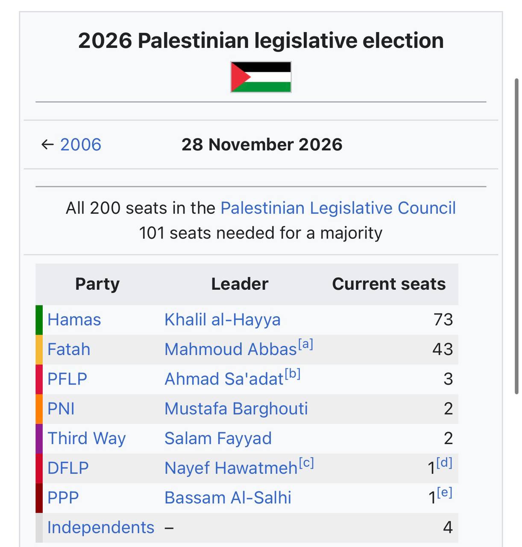Image resolution: width=522 pixels, height=547 pixels.
Task: Click the left arrow before 2006
Action: point(47,144)
